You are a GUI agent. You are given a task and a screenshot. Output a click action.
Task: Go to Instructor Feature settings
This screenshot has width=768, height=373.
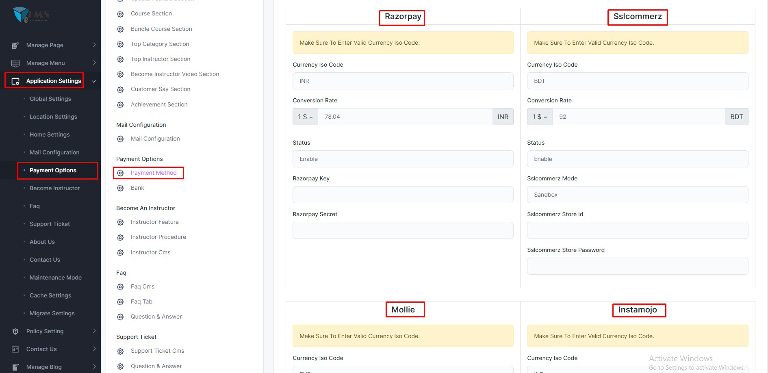(154, 222)
